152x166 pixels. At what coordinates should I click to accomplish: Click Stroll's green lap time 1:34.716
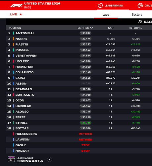pyautogui.click(x=85, y=123)
